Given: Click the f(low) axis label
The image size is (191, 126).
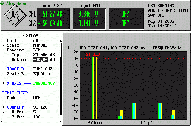Looking at the screenshot, I should 95,123.
